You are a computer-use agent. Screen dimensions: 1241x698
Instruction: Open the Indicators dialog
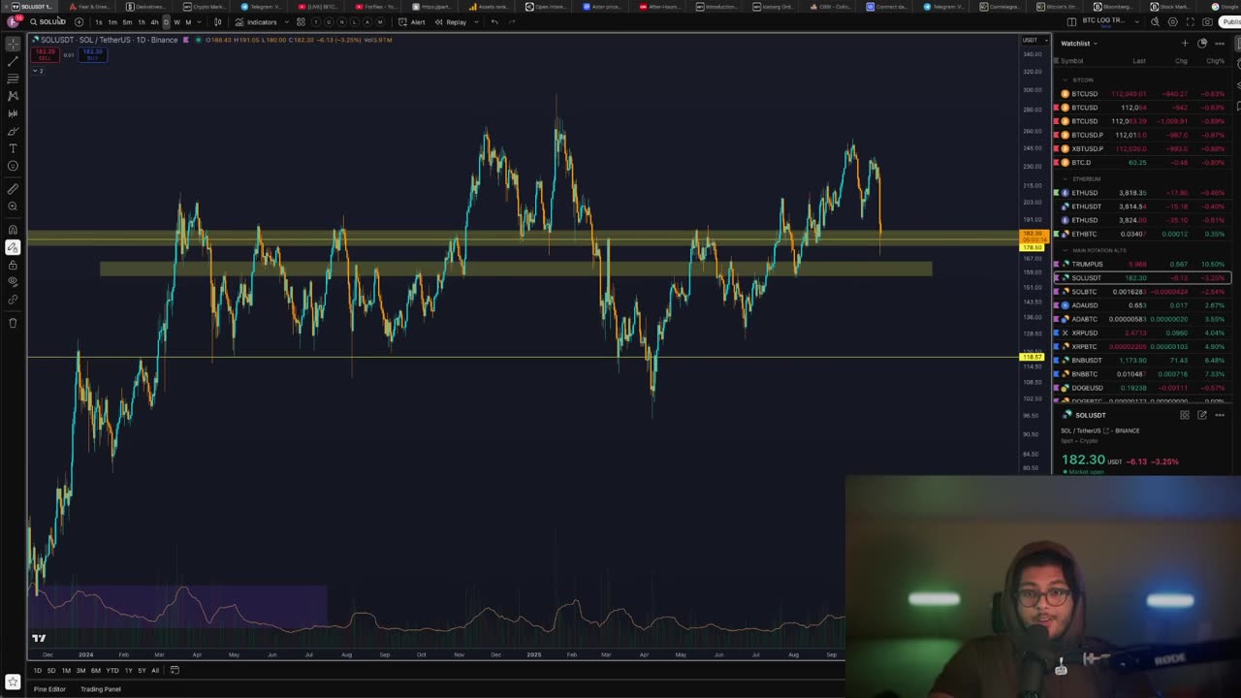[256, 21]
